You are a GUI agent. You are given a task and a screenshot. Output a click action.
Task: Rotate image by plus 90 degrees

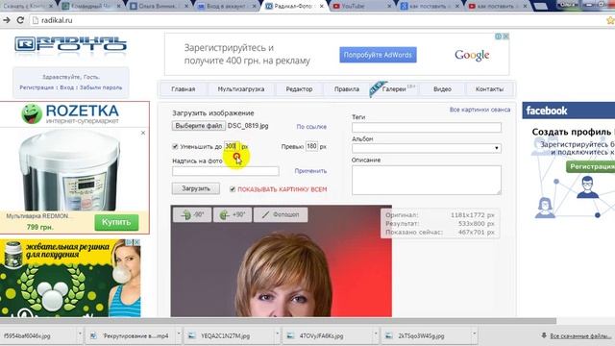click(233, 214)
